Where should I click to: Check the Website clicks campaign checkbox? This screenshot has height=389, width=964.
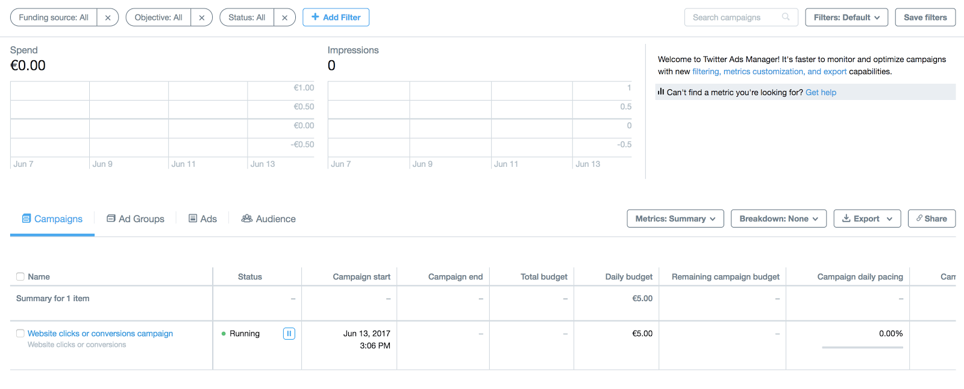click(20, 334)
